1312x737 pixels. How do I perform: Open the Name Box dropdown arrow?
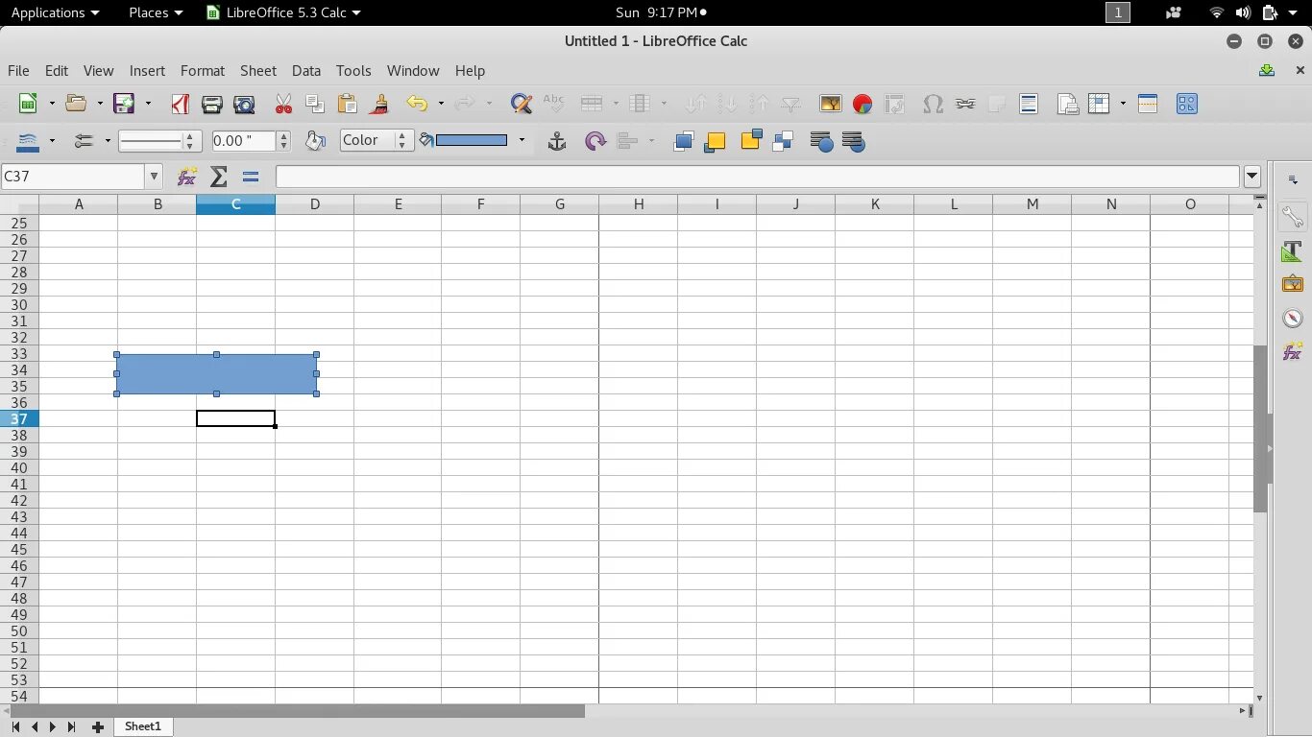click(154, 177)
